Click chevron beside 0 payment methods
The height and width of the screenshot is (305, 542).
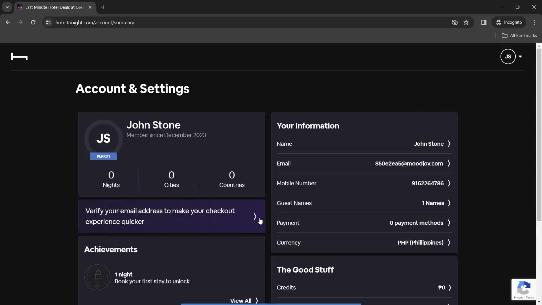coord(449,223)
